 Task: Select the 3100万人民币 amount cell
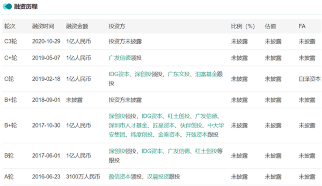pyautogui.click(x=83, y=177)
